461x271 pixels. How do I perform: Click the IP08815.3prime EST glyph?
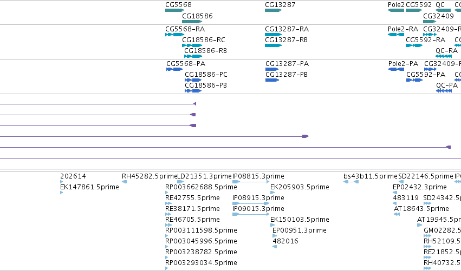[x=251, y=182]
